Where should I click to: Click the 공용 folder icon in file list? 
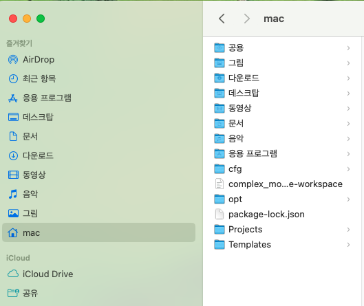tap(220, 47)
